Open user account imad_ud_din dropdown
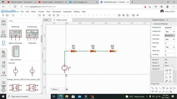 pyautogui.click(x=170, y=12)
